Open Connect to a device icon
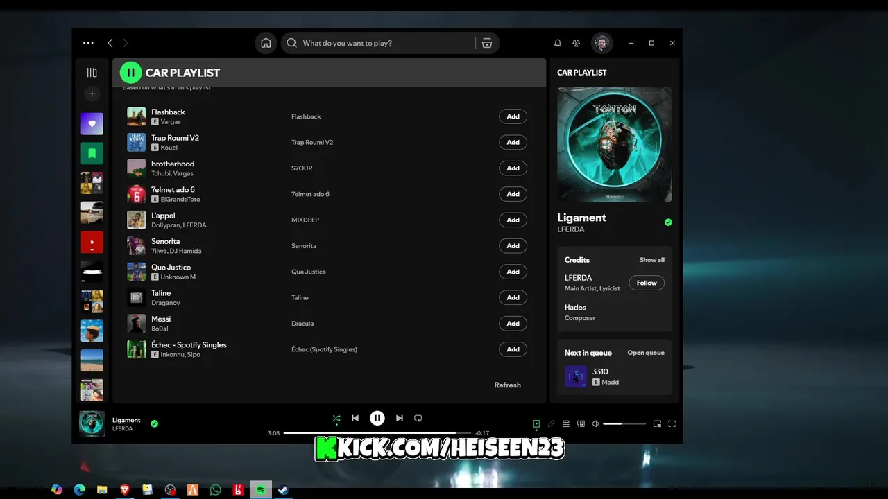This screenshot has width=888, height=499. (581, 423)
